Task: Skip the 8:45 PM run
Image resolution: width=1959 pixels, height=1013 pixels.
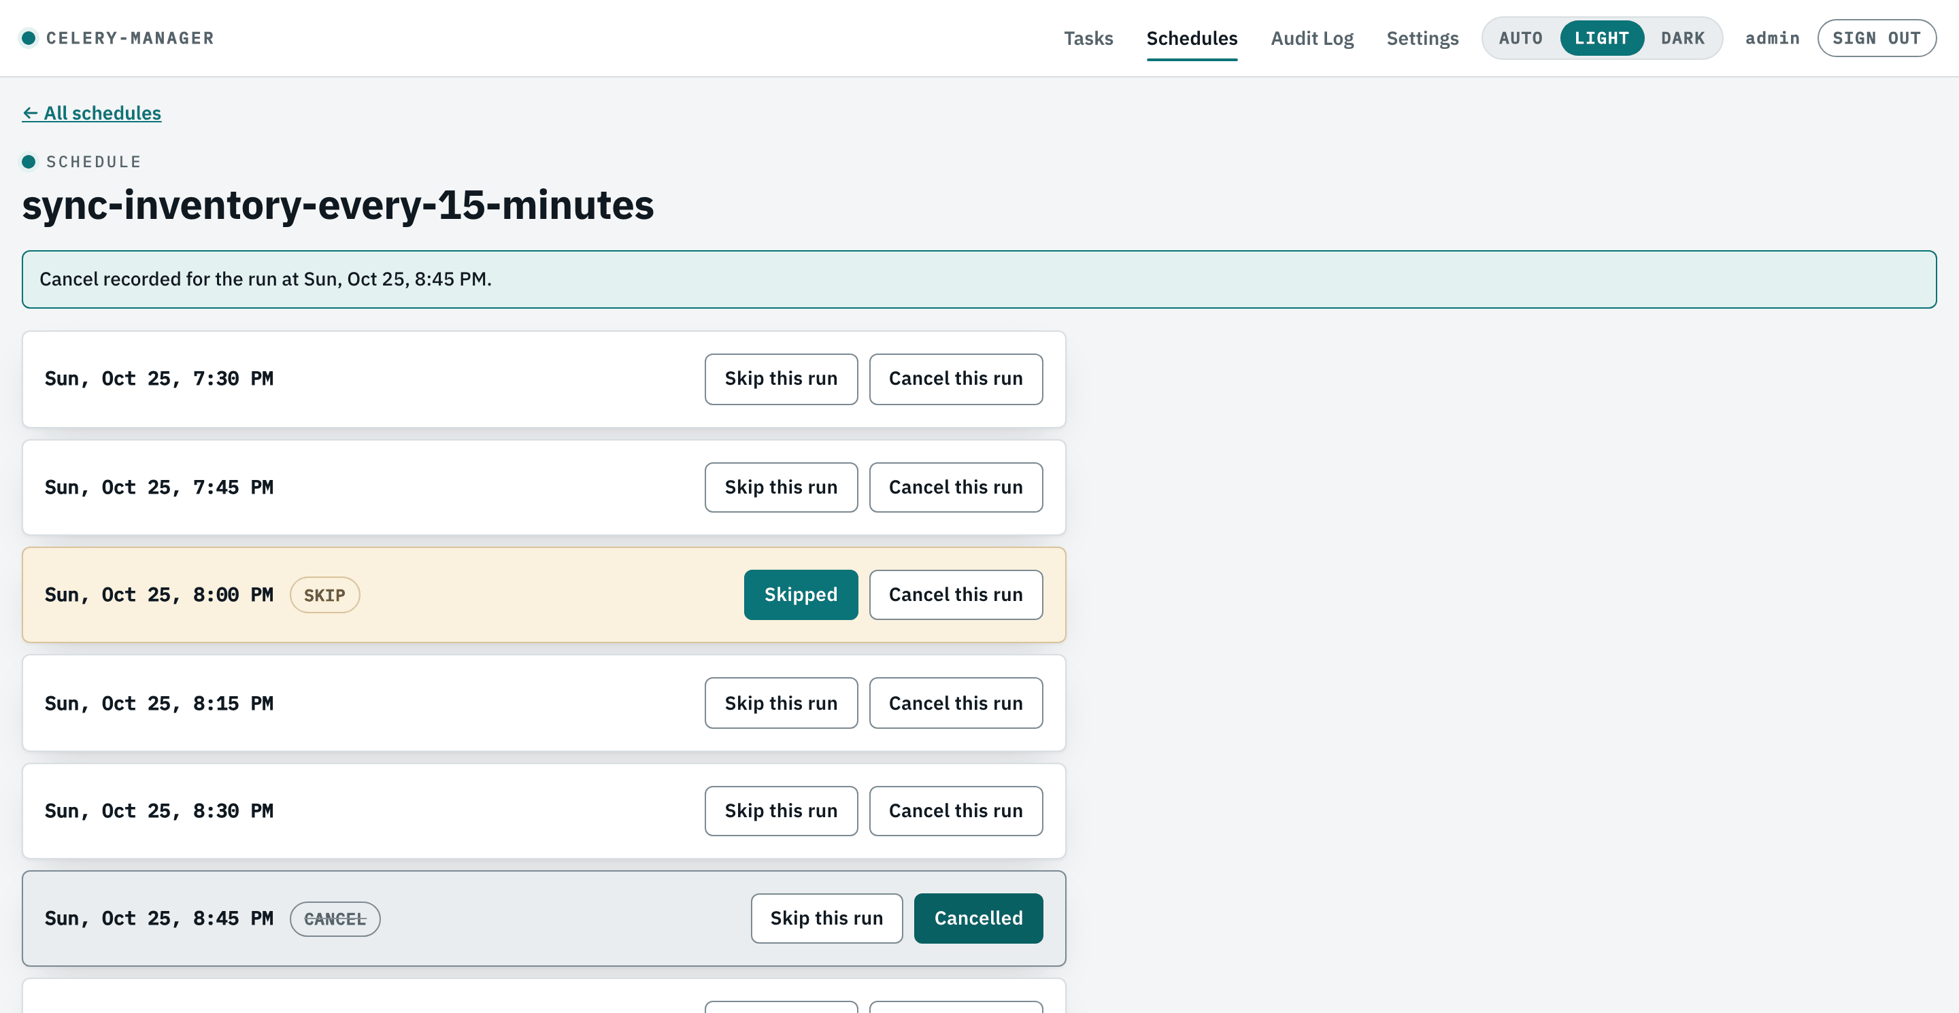Action: point(826,918)
